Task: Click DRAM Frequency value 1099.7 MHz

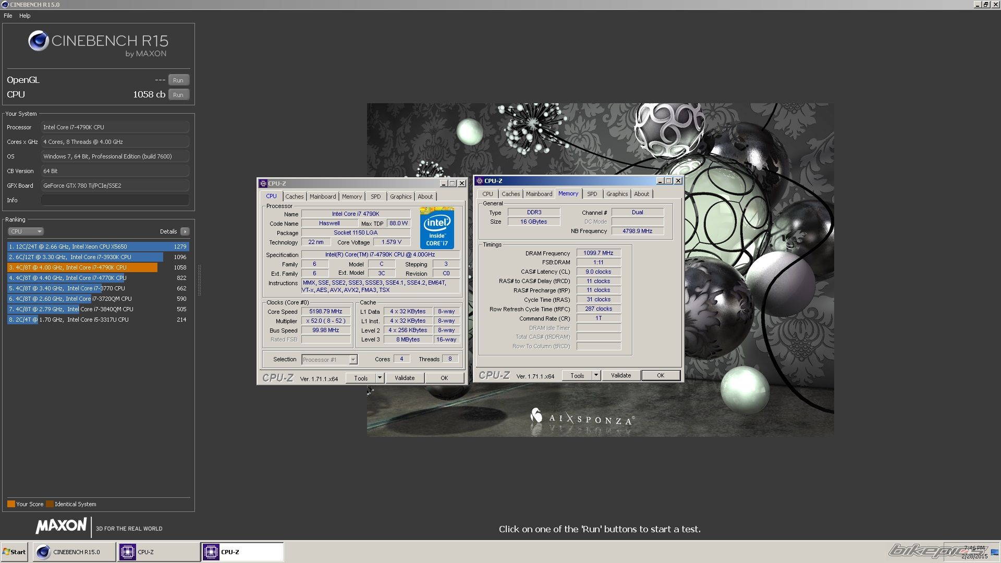Action: pyautogui.click(x=599, y=253)
